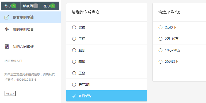The image size is (206, 103).
Task: Click the checkmark icon on 家具采购
Action: 74,96
